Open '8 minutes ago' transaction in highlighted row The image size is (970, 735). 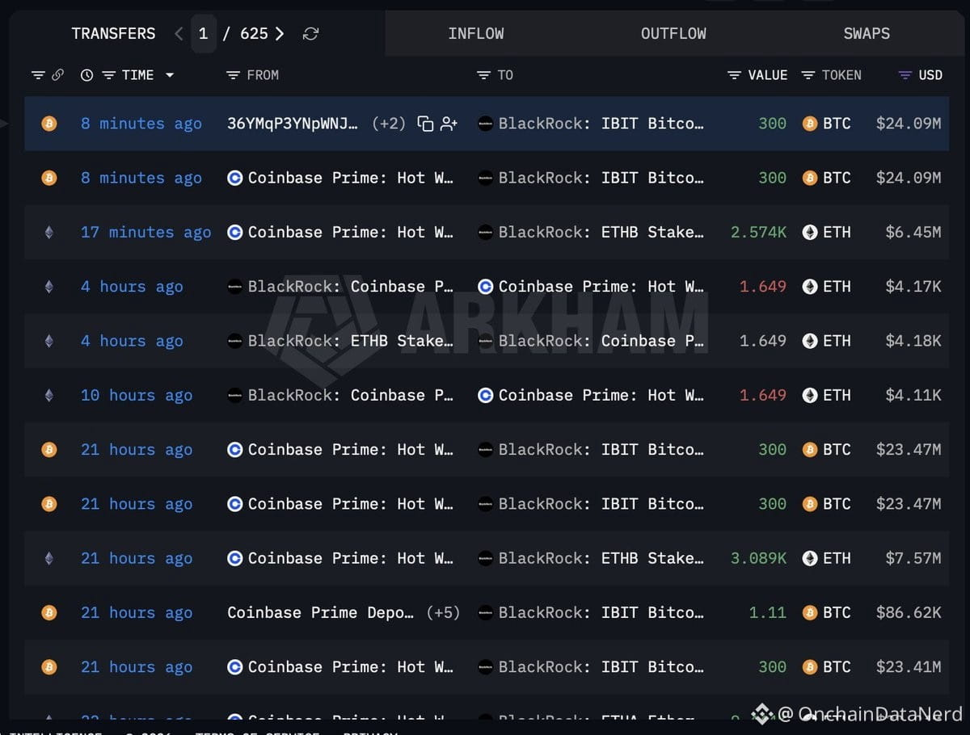click(x=141, y=124)
